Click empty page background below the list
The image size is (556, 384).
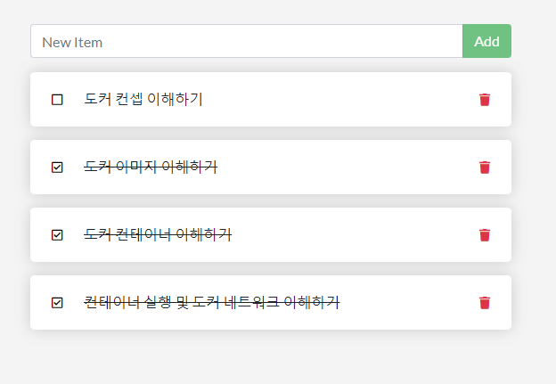(269, 358)
